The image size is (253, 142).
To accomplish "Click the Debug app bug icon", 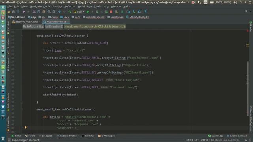I will click(97, 12).
